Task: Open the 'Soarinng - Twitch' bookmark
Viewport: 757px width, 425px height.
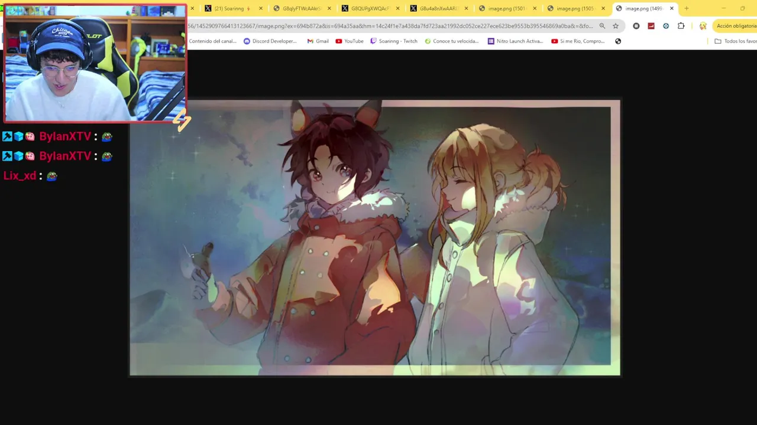Action: (x=394, y=41)
